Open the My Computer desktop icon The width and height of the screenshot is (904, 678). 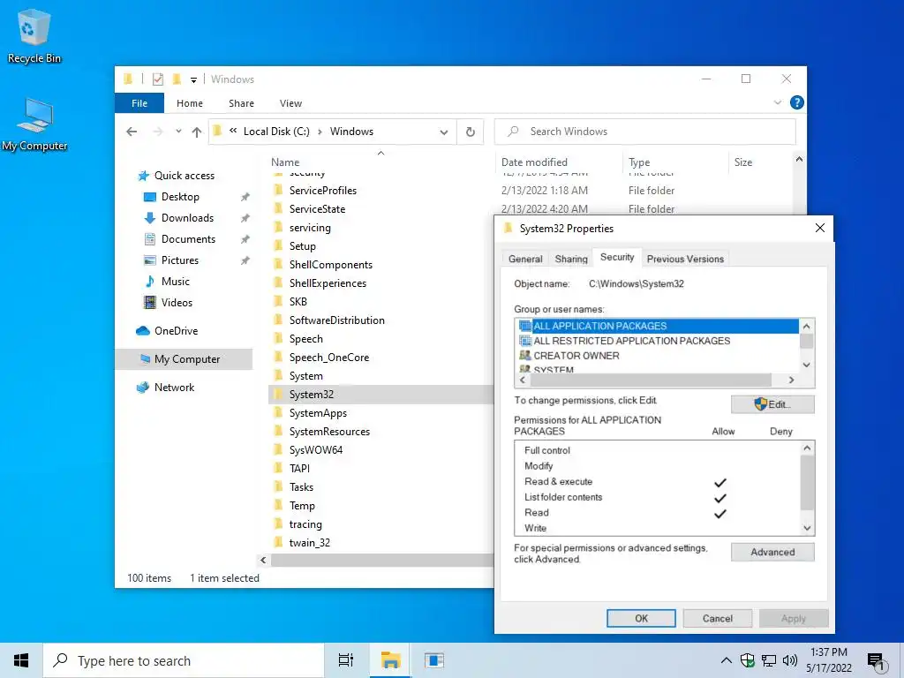tap(34, 124)
